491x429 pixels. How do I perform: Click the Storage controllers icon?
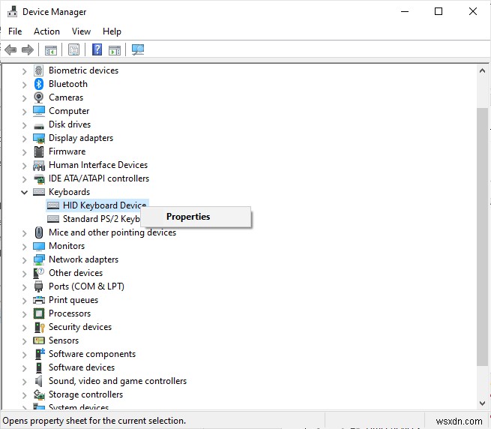click(39, 394)
